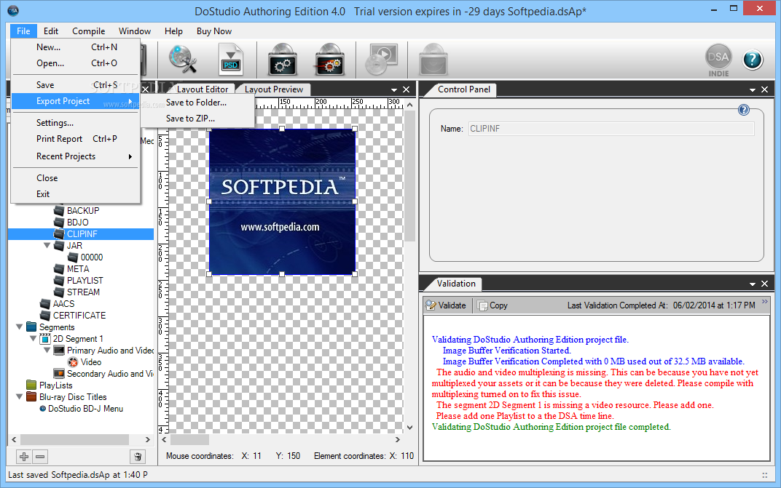The height and width of the screenshot is (488, 781).
Task: Click the compile gears toolbar icon
Action: coord(283,59)
